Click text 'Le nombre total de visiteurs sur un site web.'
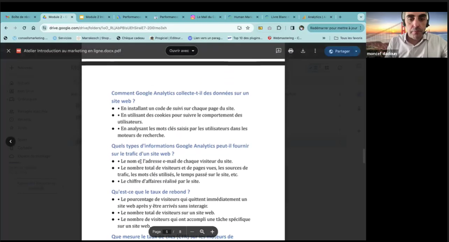 click(168, 213)
